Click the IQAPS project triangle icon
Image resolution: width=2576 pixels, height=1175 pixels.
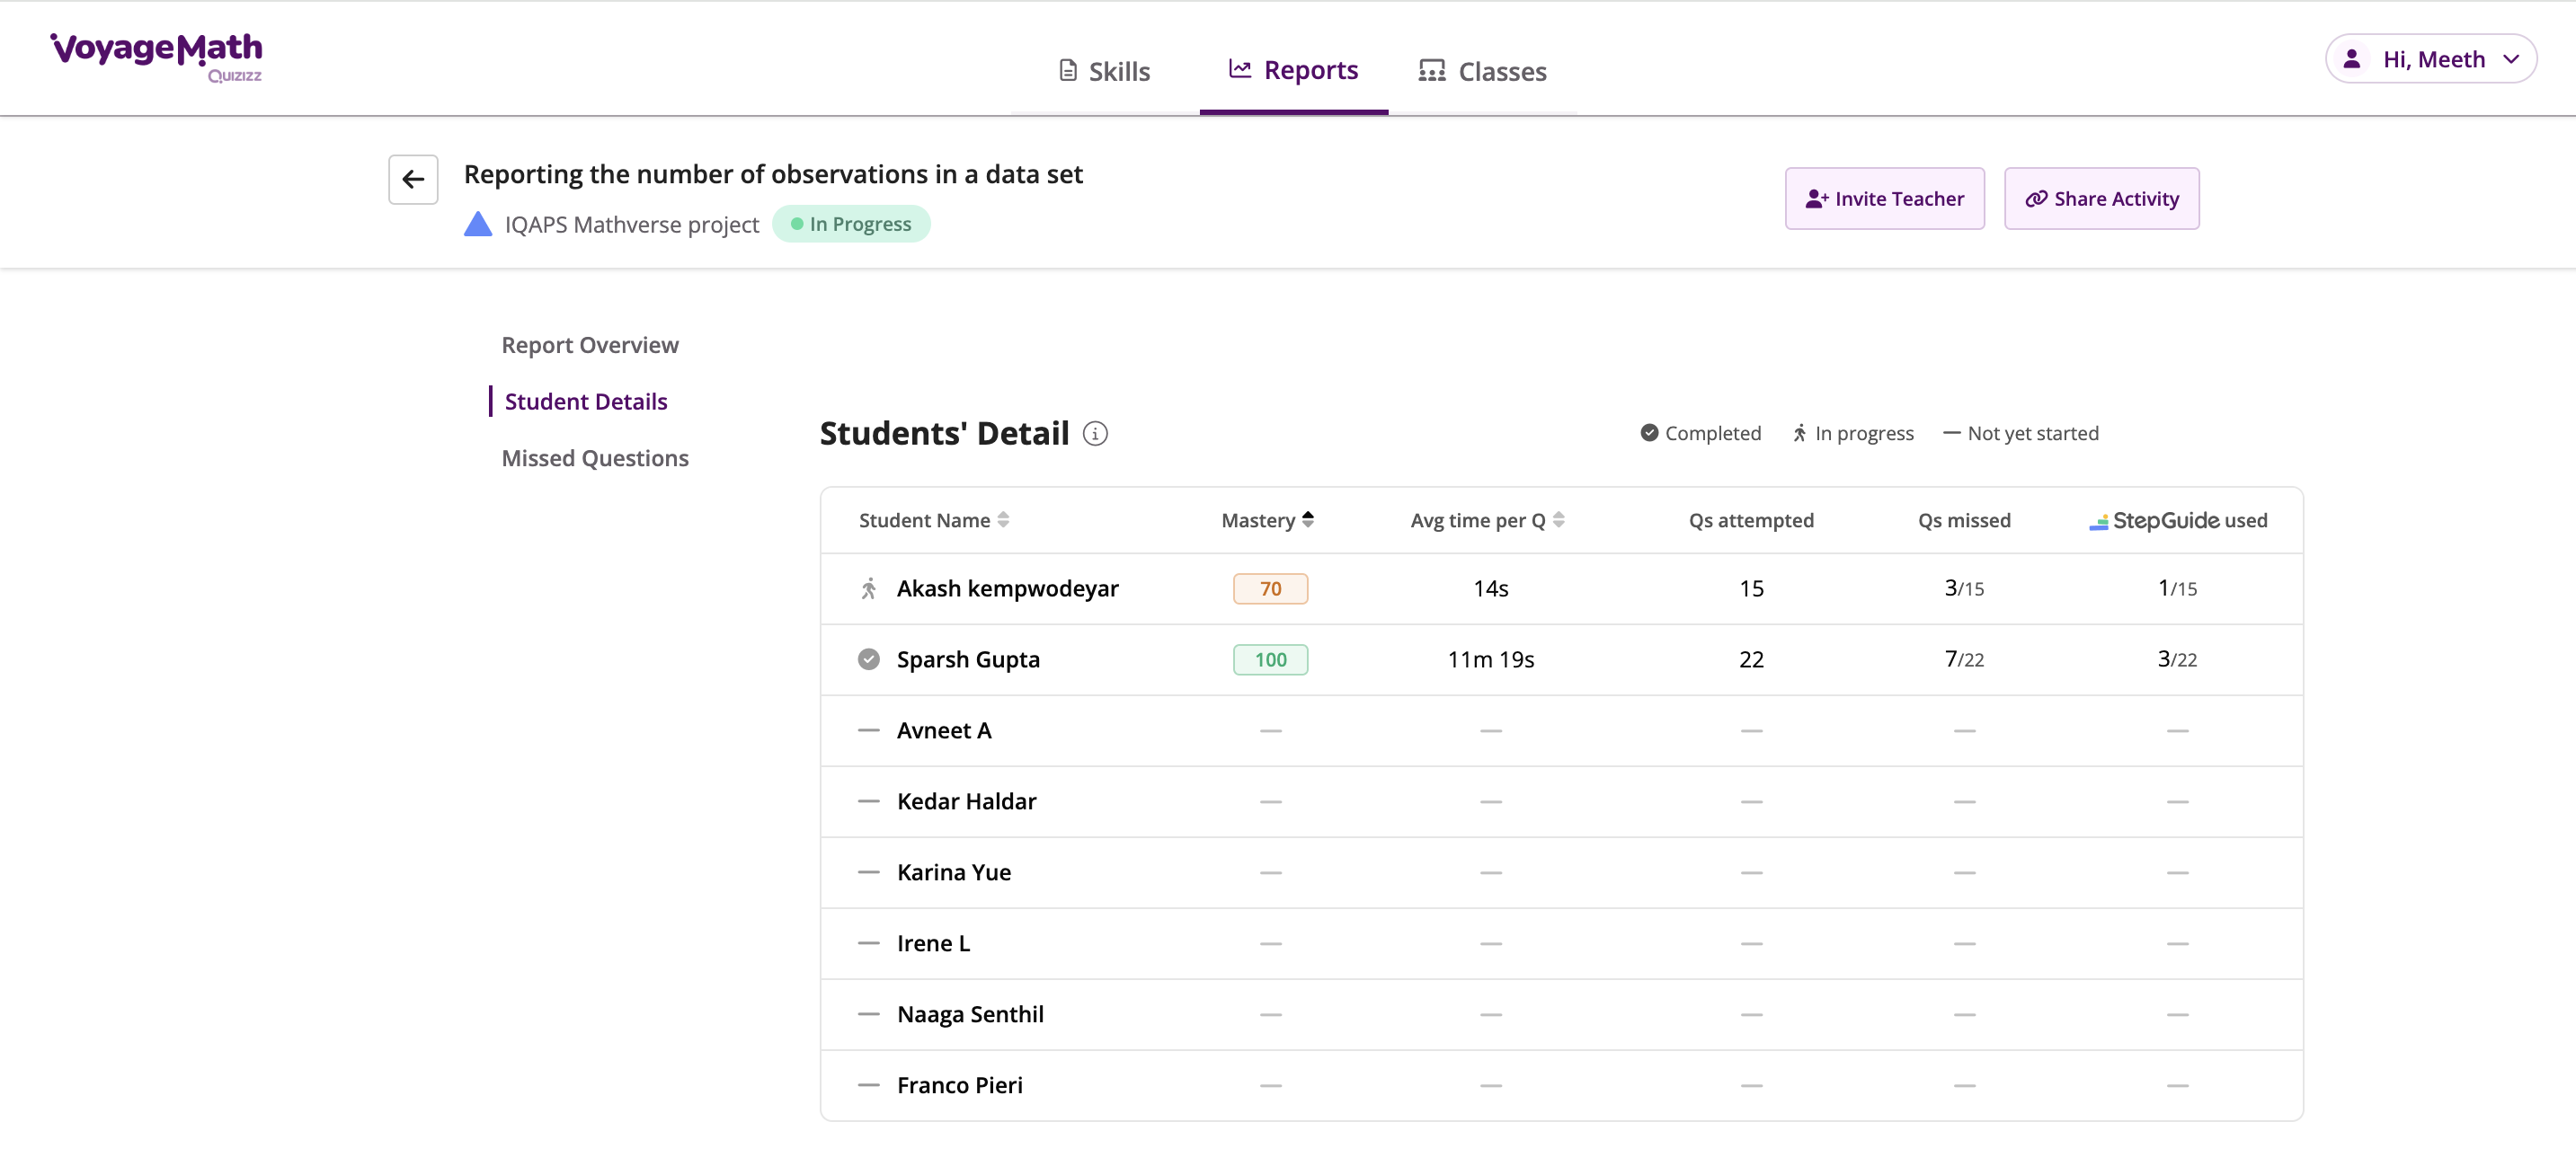(x=478, y=224)
